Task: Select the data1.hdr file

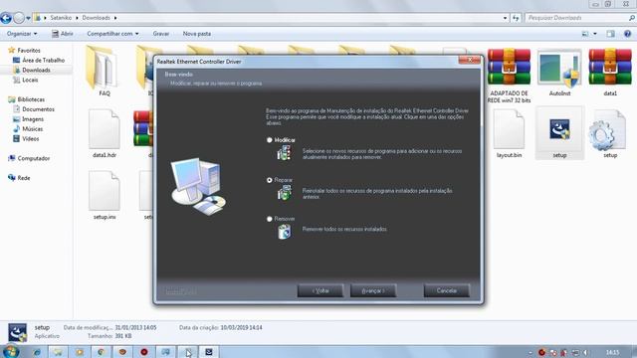Action: [x=104, y=134]
